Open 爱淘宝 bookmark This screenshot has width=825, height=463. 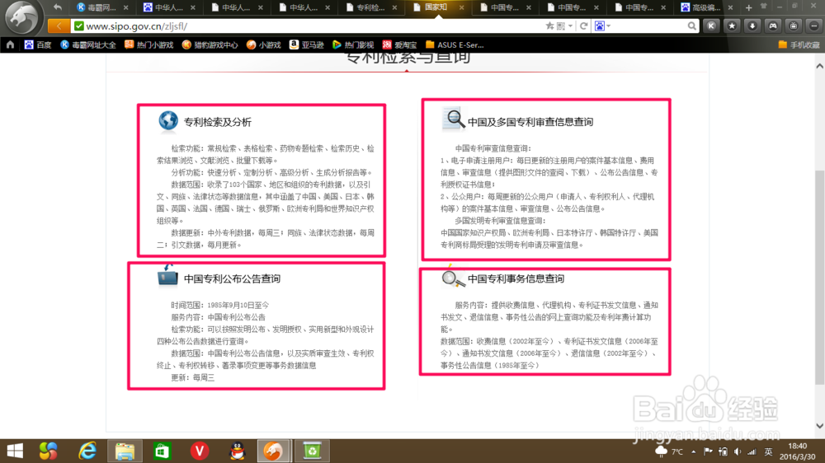(x=399, y=44)
